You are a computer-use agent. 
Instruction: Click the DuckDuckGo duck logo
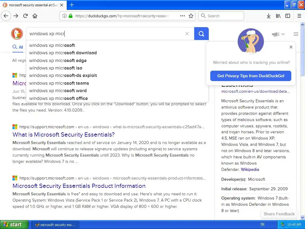coord(17,34)
